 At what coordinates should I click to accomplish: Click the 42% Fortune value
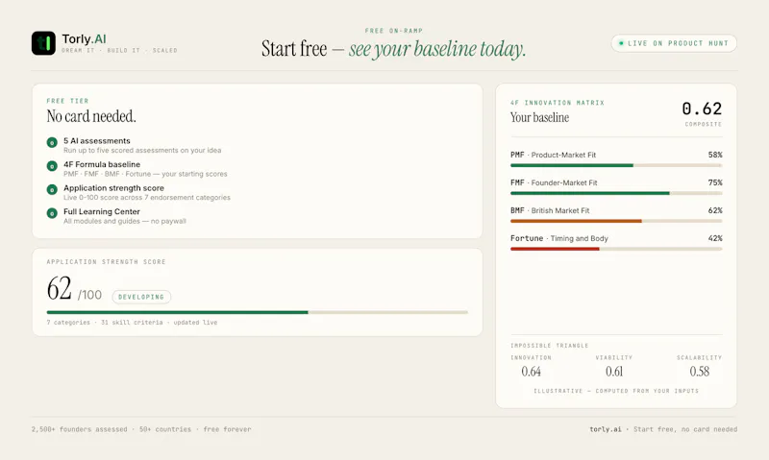click(715, 238)
